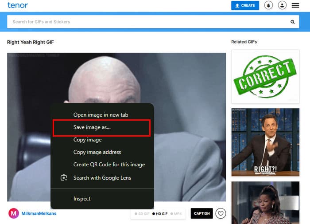Click the search magnifier icon
Viewport: 310px width, 224px height.
coord(292,22)
